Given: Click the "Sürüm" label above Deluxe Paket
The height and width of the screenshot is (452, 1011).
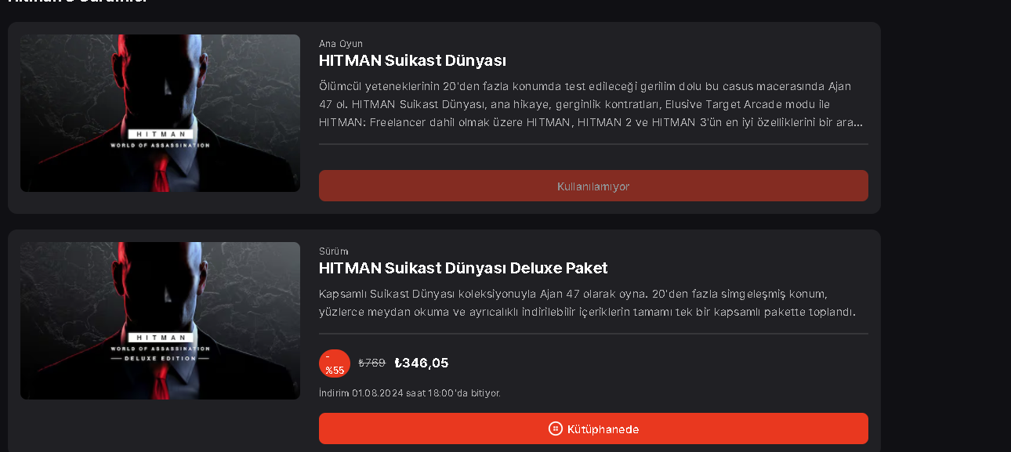Looking at the screenshot, I should point(334,251).
